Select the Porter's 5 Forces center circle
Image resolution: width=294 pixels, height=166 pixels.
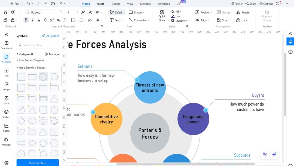click(150, 133)
